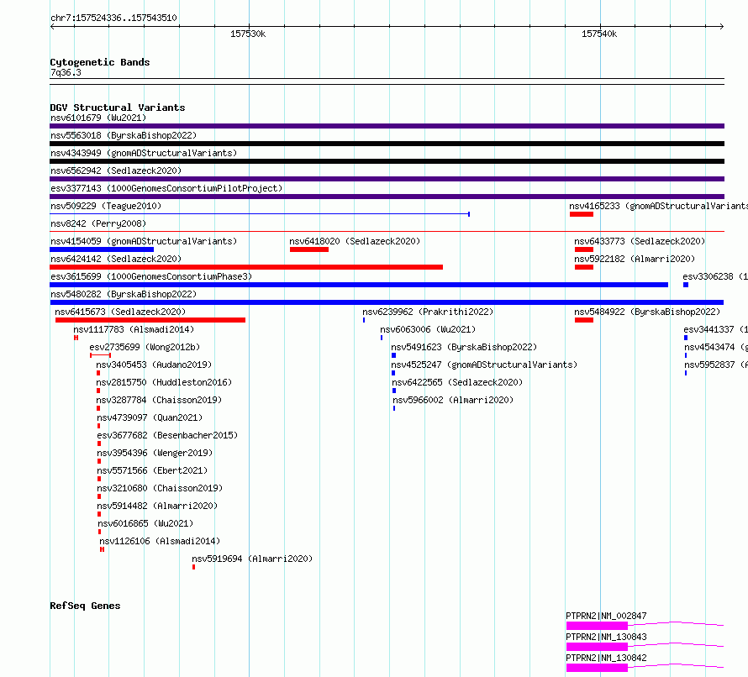The image size is (748, 677).
Task: Click the blue bar under nsv4154059
Action: [102, 249]
